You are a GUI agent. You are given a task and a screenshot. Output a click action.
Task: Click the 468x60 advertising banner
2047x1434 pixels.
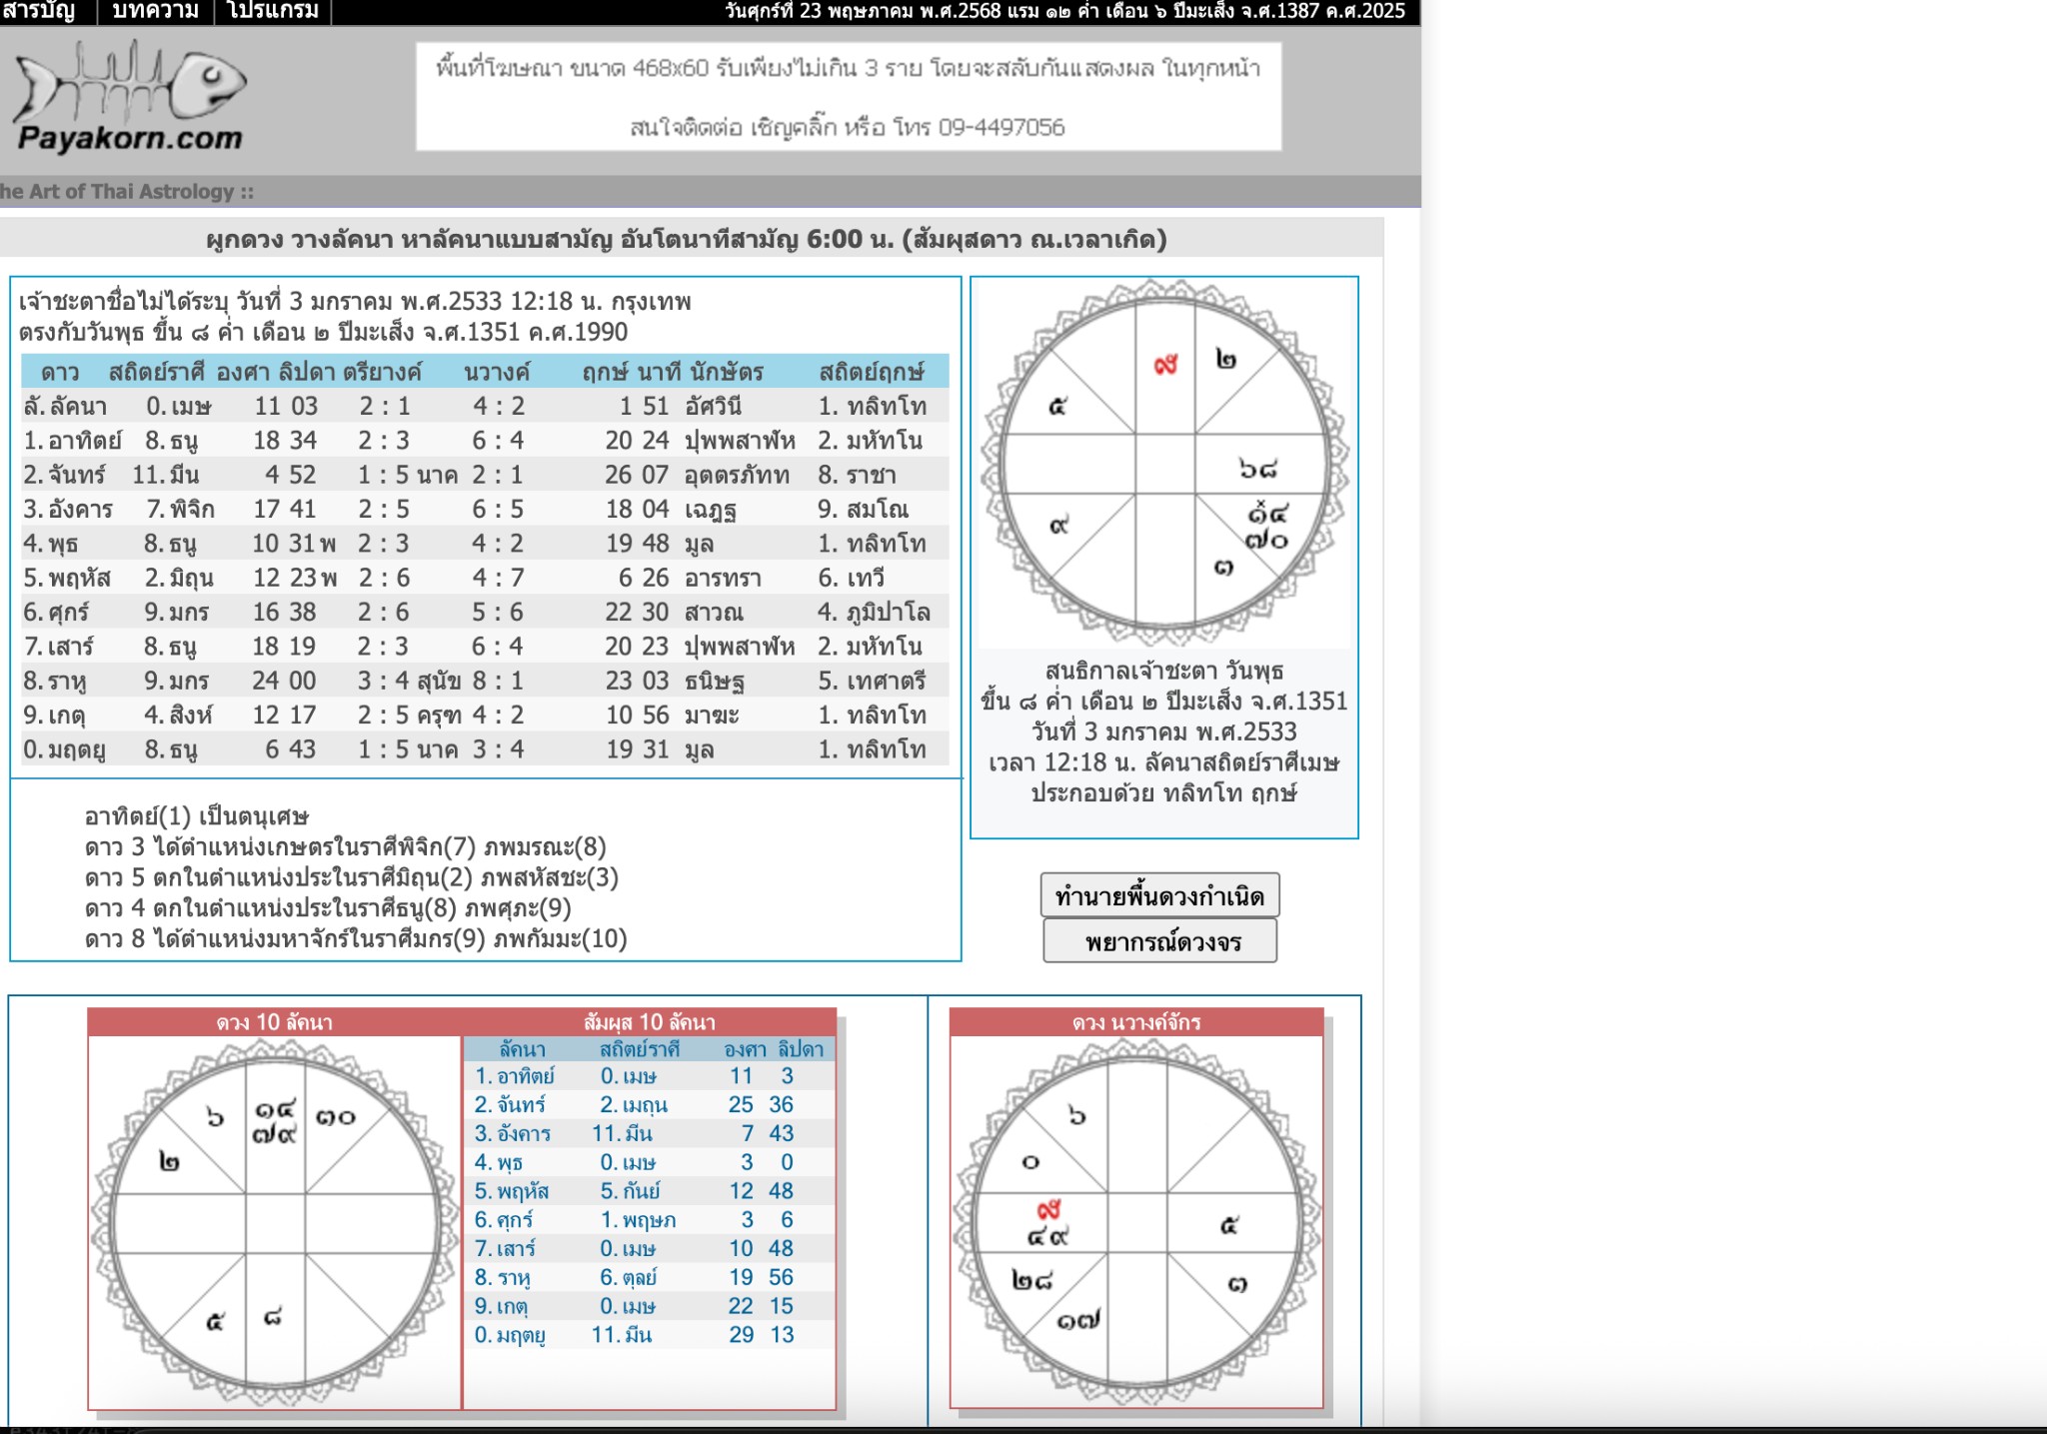[x=849, y=97]
